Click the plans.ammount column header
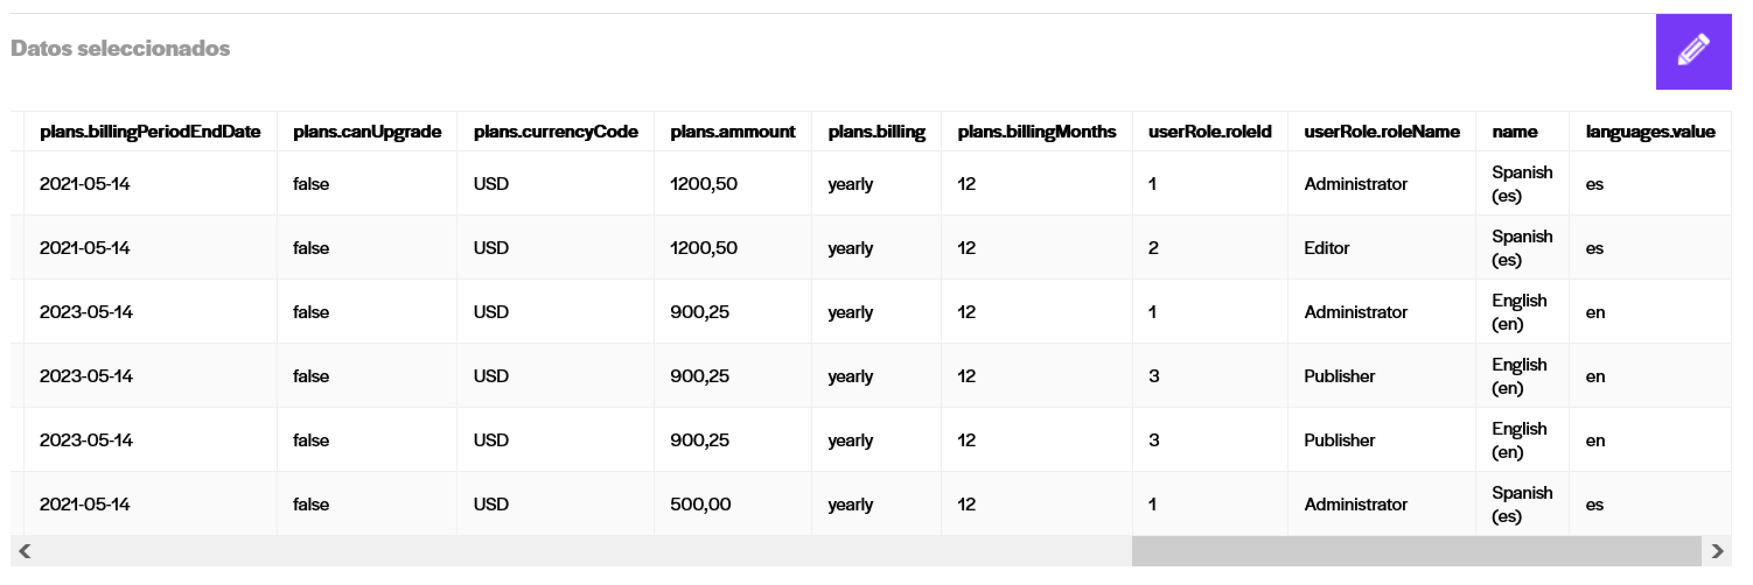This screenshot has height=585, width=1753. coord(732,131)
